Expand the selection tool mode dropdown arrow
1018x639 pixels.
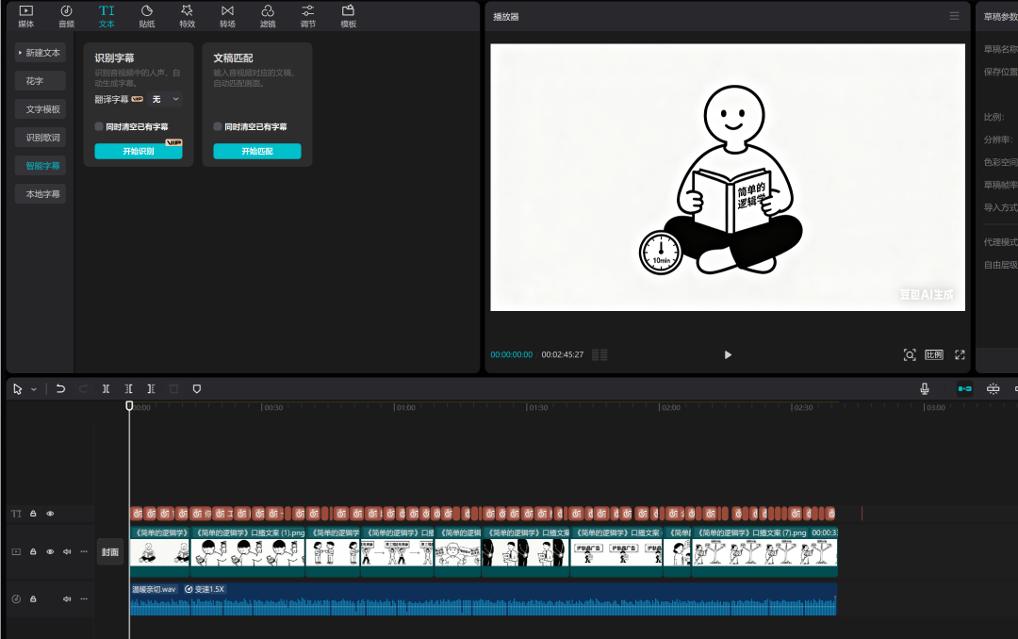pos(34,389)
